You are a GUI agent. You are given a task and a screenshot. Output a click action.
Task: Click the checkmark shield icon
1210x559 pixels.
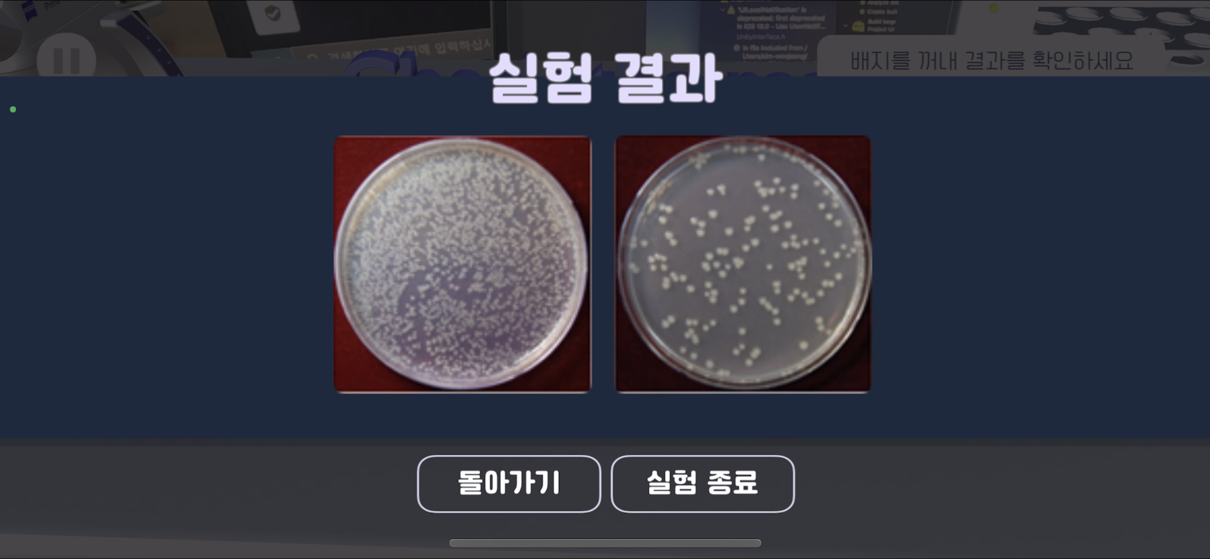pos(273,13)
